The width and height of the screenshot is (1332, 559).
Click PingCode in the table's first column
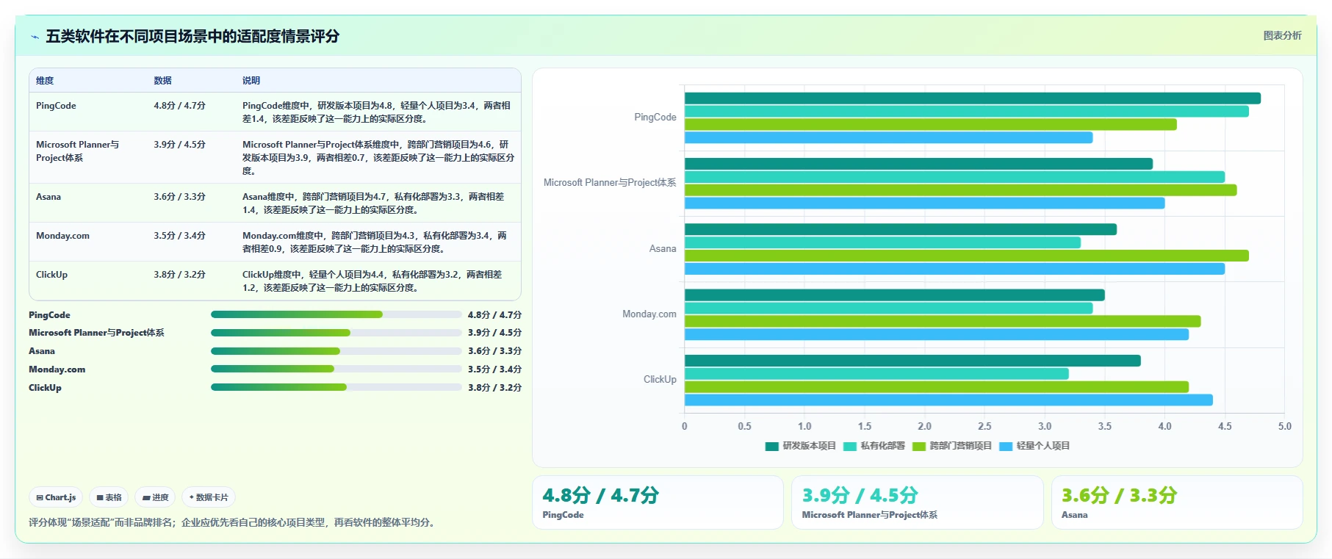[x=56, y=106]
